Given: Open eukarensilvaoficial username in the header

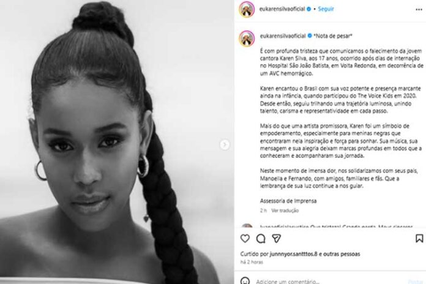Looking at the screenshot, I should [x=282, y=9].
